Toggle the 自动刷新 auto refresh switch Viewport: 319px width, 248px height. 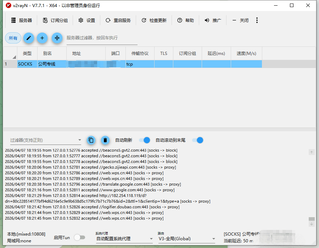(145, 140)
